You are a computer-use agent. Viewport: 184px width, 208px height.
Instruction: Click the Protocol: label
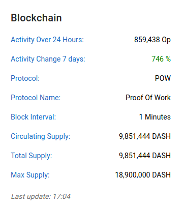pos(25,78)
